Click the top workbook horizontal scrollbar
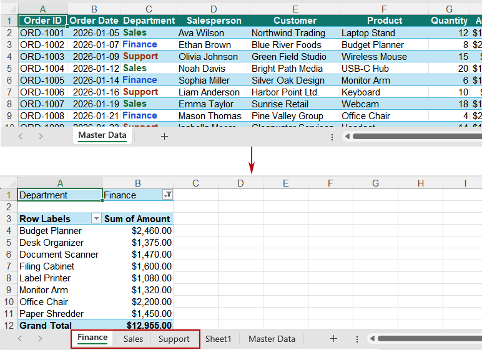The height and width of the screenshot is (355, 482). point(417,137)
